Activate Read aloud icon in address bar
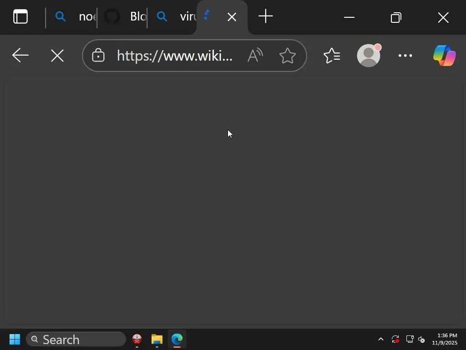The image size is (466, 350). (255, 55)
